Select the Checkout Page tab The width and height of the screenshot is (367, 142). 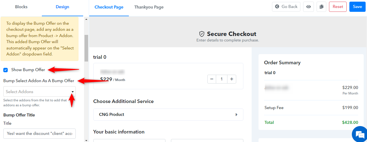109,7
